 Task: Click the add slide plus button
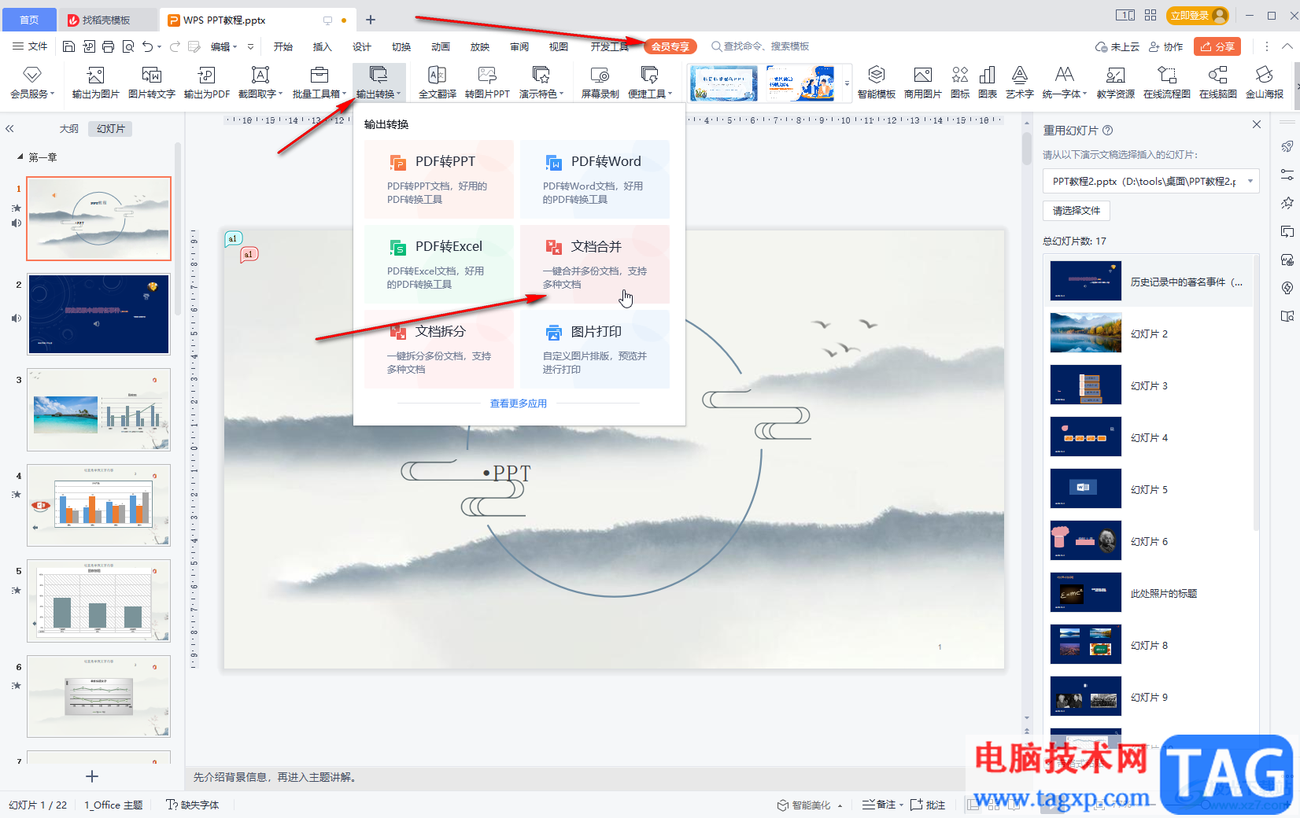point(92,776)
